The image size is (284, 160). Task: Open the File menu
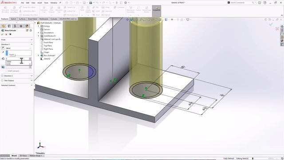pos(23,3)
